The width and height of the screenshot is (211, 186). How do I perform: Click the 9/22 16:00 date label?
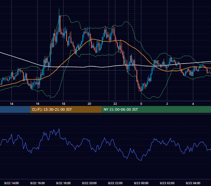38,183
